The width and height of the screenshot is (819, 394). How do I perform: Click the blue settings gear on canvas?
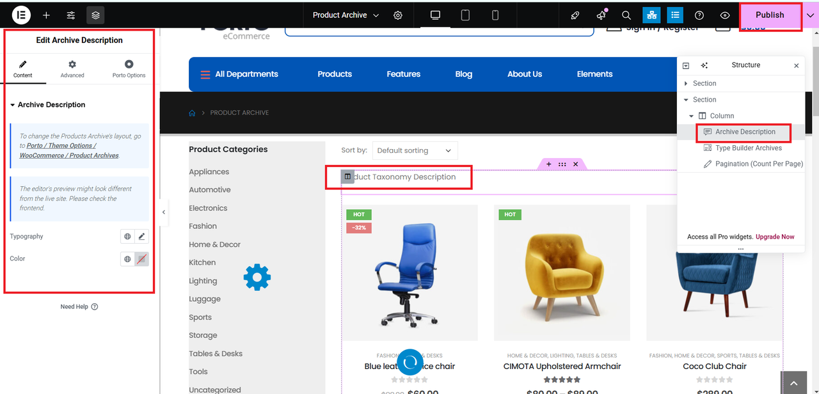coord(257,278)
